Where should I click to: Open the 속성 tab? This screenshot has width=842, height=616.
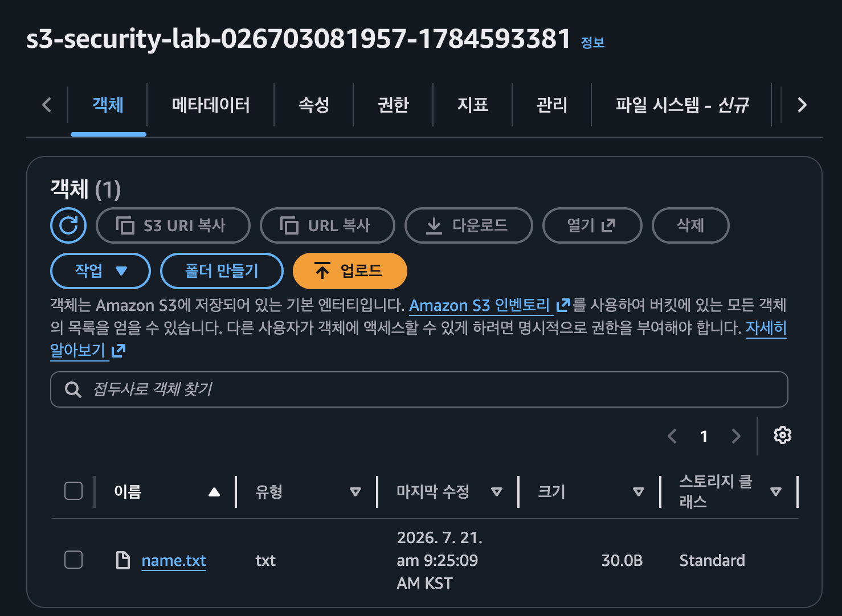pos(314,105)
